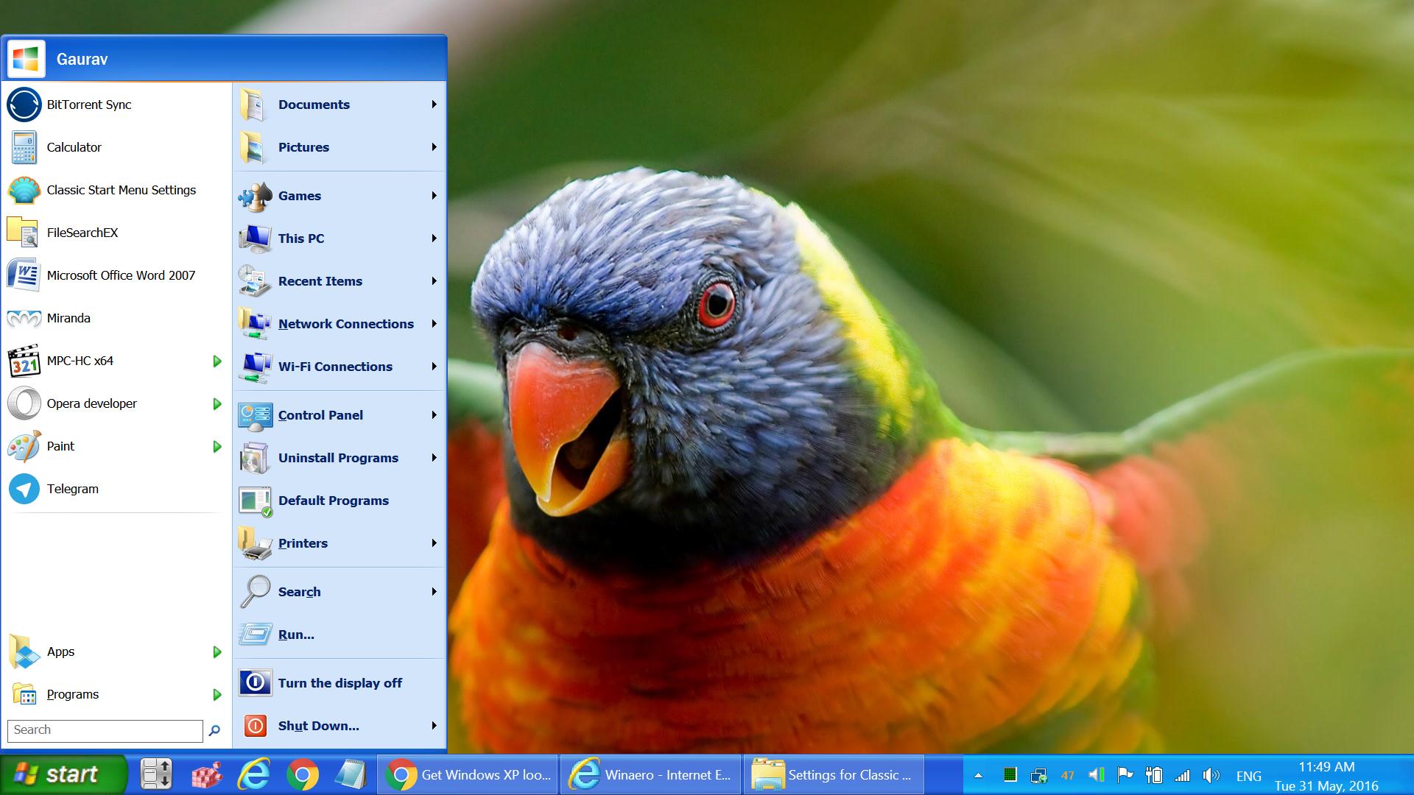The height and width of the screenshot is (795, 1414).
Task: Expand the Programs submenu arrow
Action: coord(217,694)
